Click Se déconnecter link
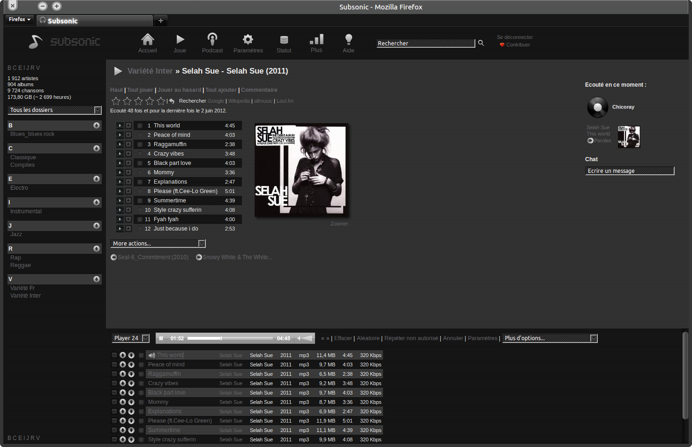This screenshot has height=447, width=692. click(515, 37)
